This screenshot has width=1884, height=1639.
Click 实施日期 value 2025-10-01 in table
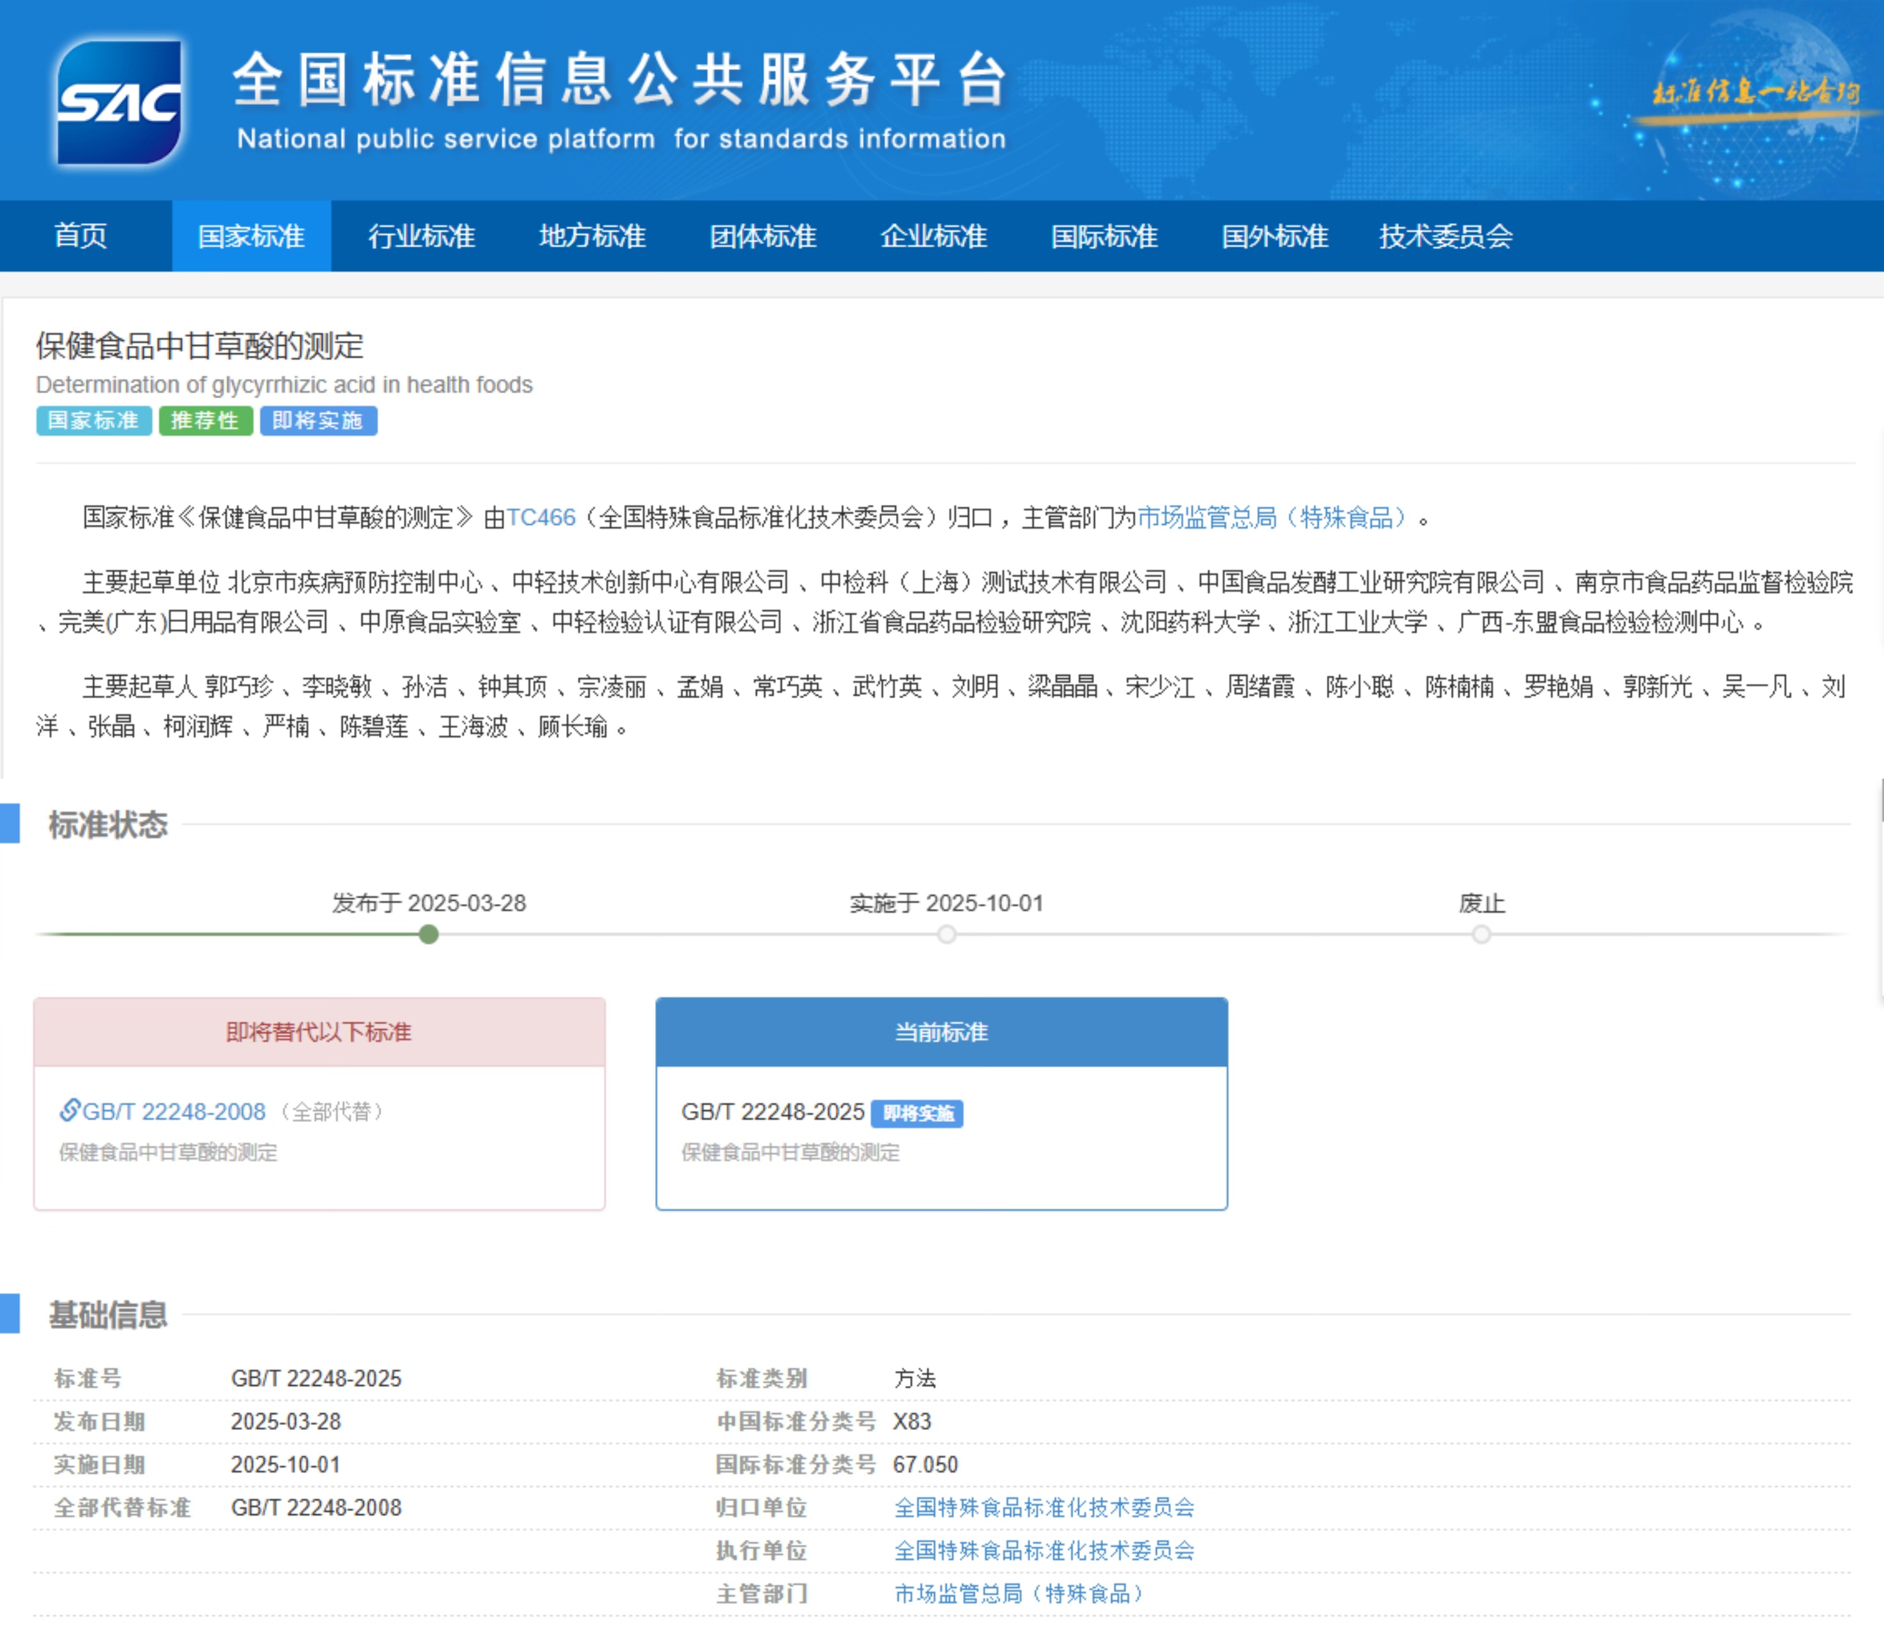tap(285, 1464)
